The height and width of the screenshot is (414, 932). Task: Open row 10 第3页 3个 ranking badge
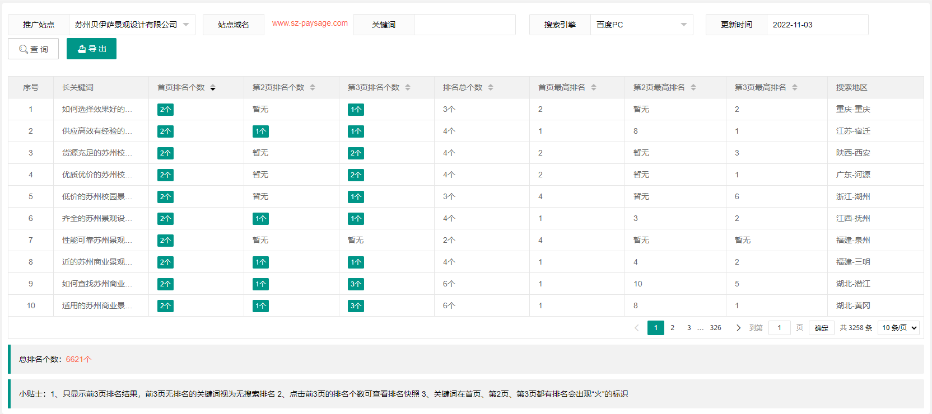[x=356, y=306]
